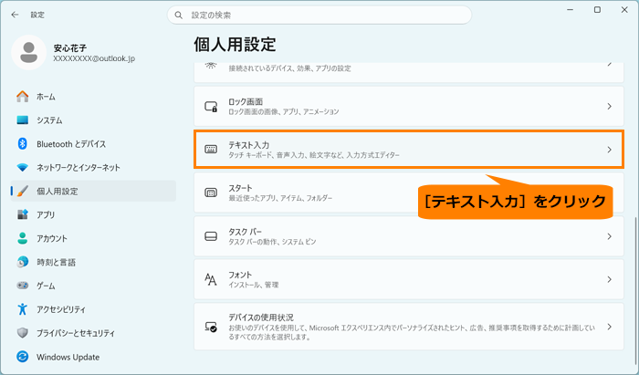Image resolution: width=639 pixels, height=375 pixels.
Task: Open システム in the sidebar
Action: (93, 120)
